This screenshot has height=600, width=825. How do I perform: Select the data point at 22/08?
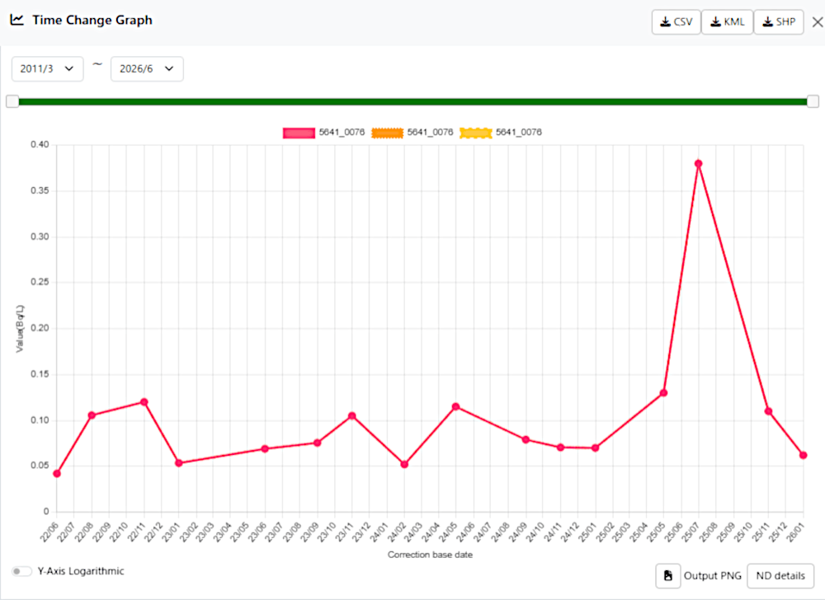pos(92,415)
